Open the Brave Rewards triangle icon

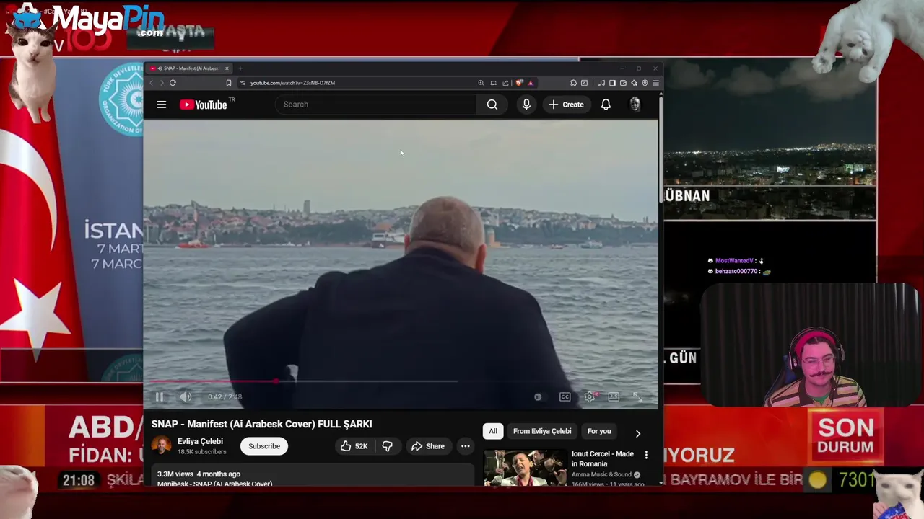pos(531,83)
